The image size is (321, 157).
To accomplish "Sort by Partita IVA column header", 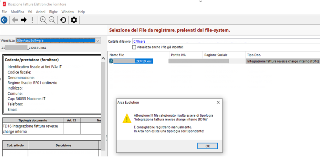I will pyautogui.click(x=186, y=55).
